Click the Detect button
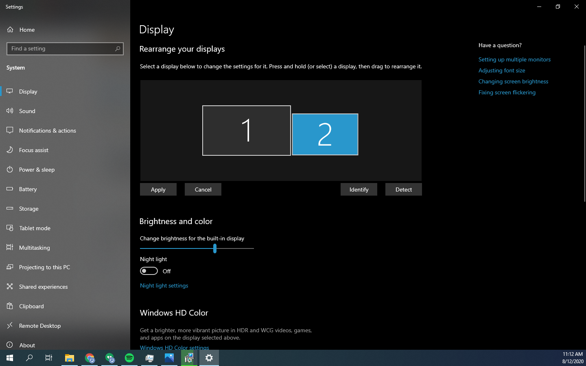The width and height of the screenshot is (586, 366). point(403,190)
